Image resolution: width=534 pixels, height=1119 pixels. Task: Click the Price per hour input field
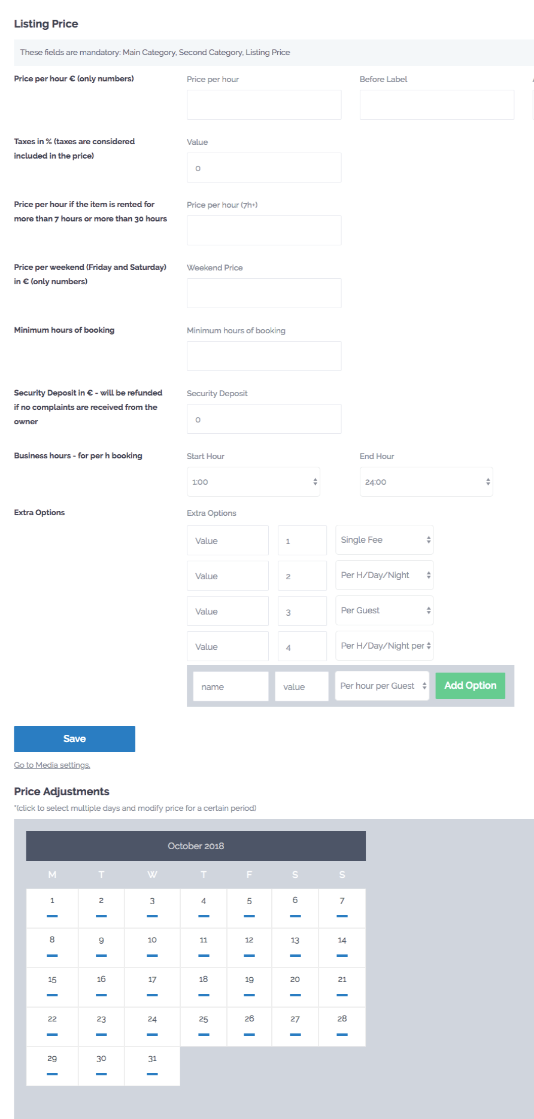click(264, 105)
